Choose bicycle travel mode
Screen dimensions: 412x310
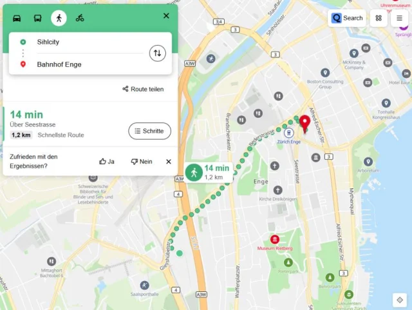[x=80, y=18]
